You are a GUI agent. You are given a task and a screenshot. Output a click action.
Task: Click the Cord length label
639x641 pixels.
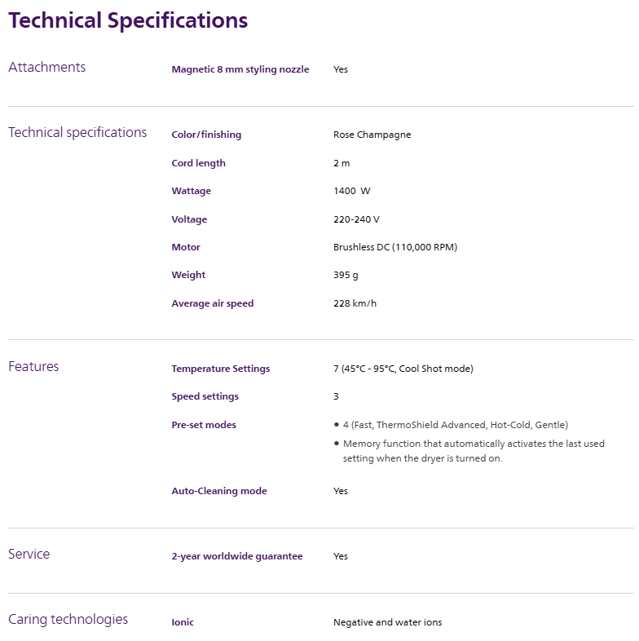[198, 163]
